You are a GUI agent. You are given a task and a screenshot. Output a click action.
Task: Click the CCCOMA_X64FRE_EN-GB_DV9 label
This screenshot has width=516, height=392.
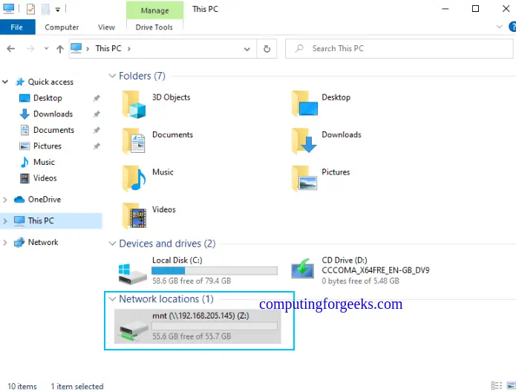[376, 270]
